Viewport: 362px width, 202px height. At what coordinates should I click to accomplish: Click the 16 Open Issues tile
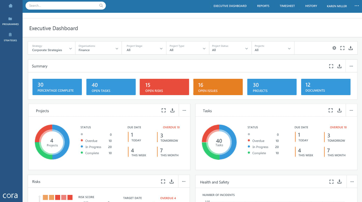[218, 87]
